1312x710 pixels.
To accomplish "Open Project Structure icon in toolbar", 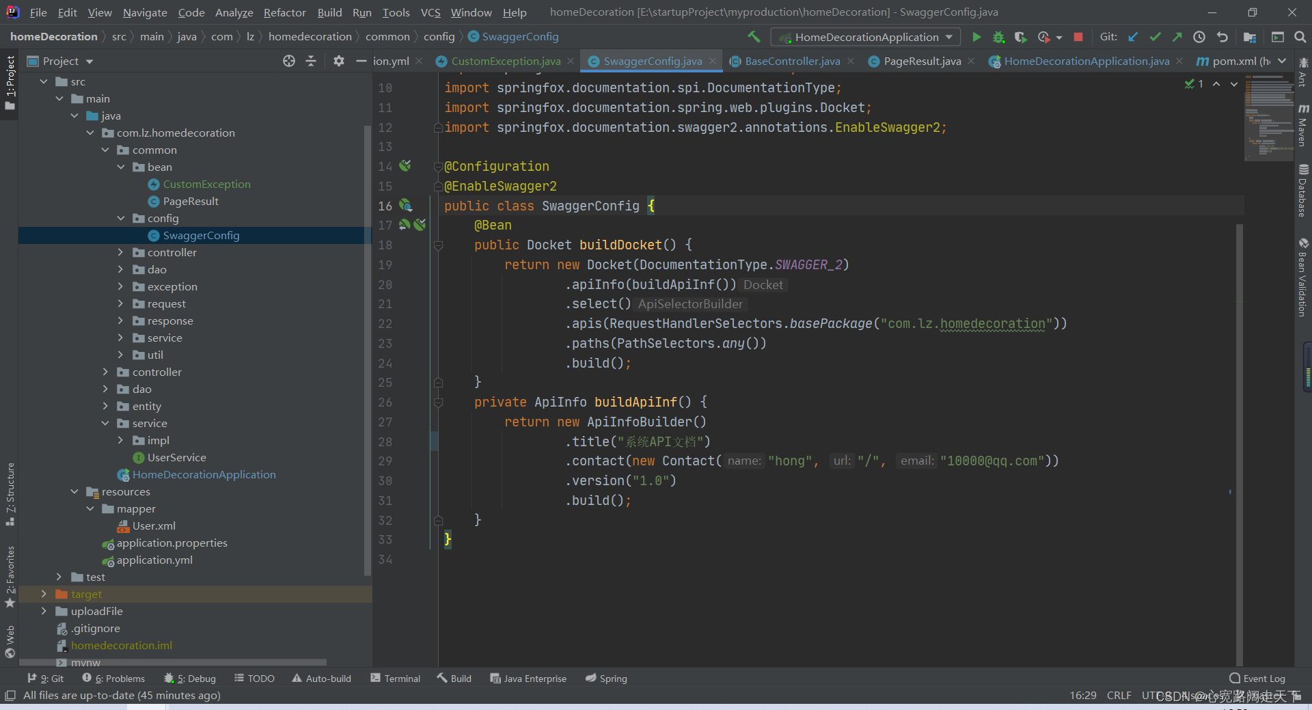I will point(1250,37).
